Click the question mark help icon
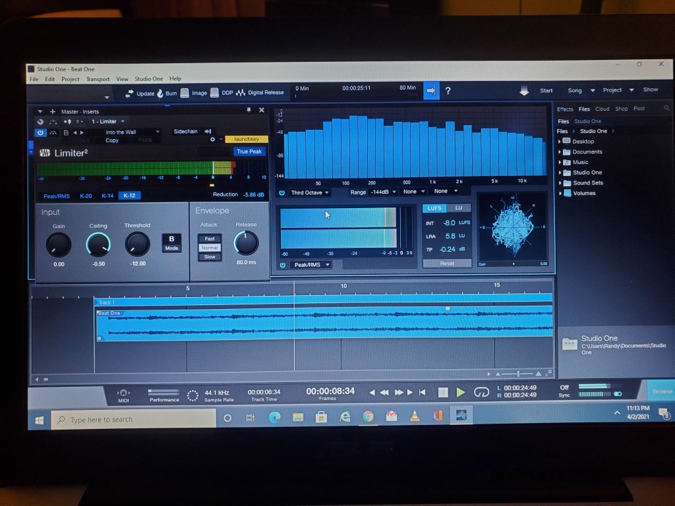The height and width of the screenshot is (506, 675). (x=448, y=91)
